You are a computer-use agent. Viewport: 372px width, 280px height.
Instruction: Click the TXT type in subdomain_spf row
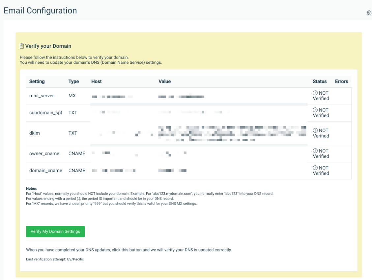coord(72,113)
